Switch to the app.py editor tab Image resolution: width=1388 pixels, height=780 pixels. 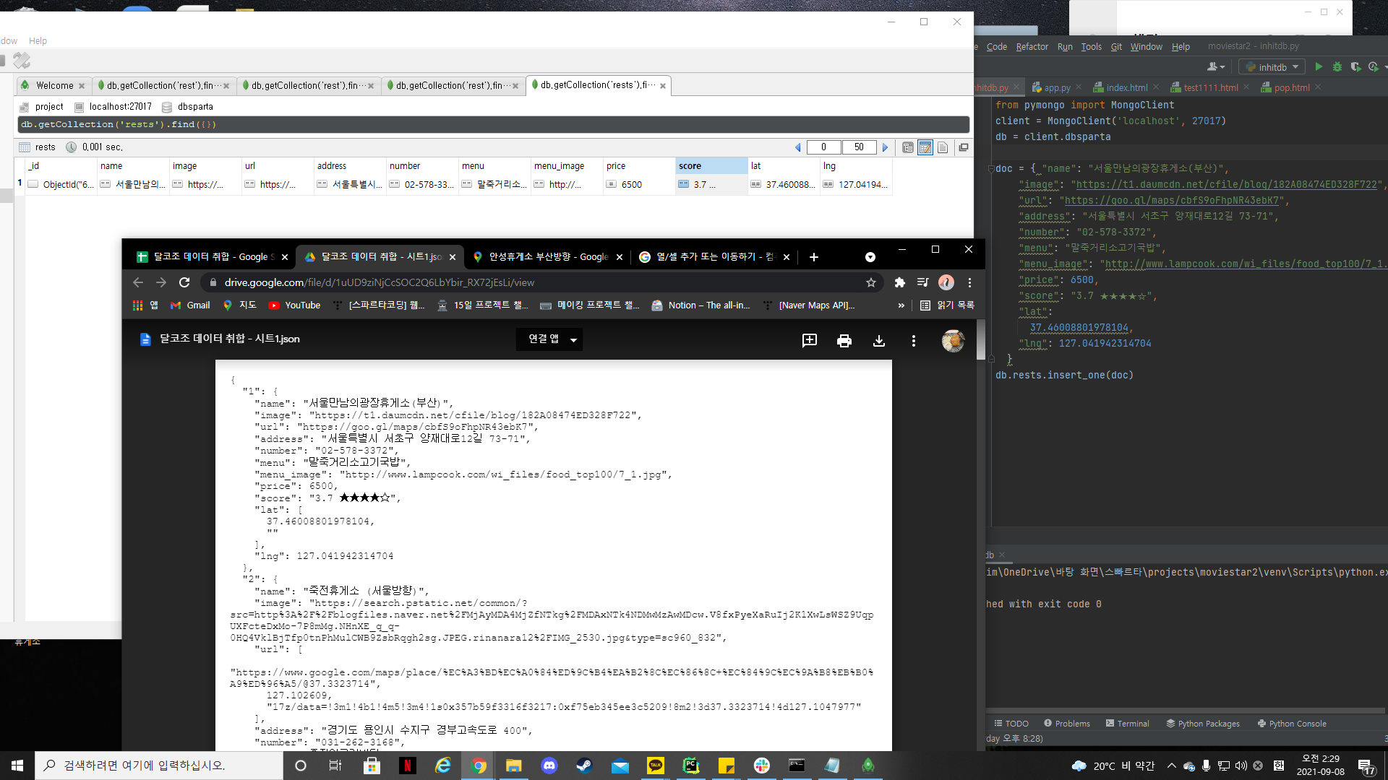(1056, 88)
